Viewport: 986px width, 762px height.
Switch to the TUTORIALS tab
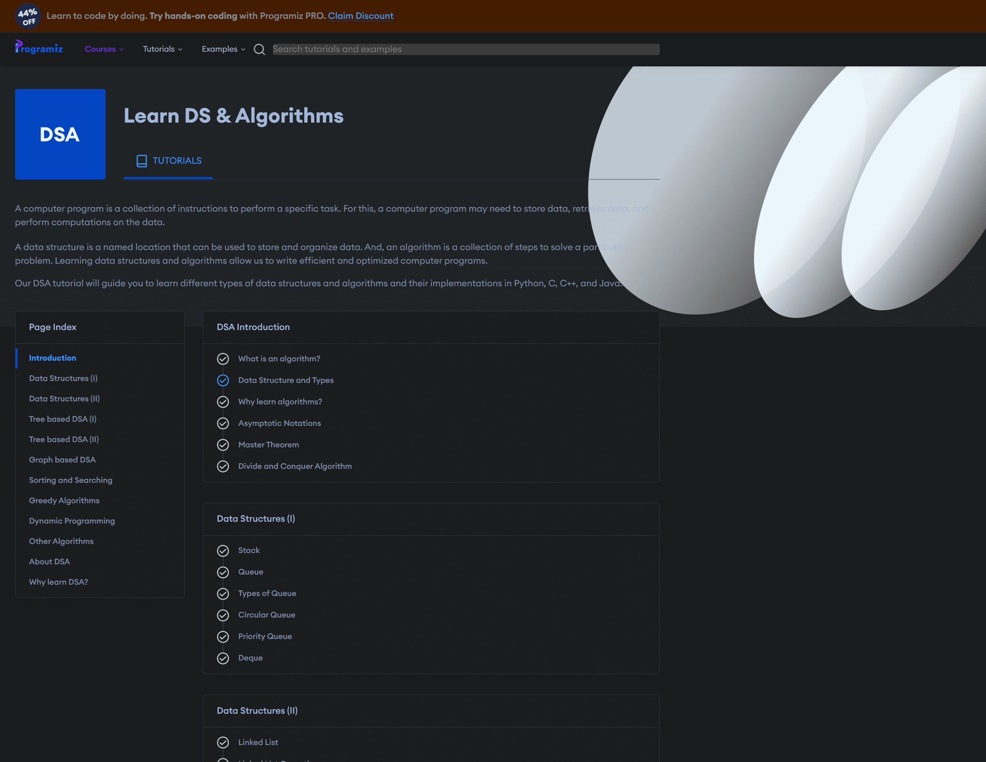click(x=169, y=161)
